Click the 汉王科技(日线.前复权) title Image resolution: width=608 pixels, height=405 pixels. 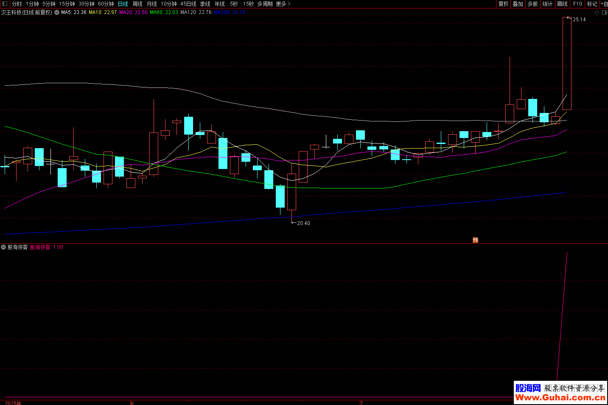click(27, 12)
